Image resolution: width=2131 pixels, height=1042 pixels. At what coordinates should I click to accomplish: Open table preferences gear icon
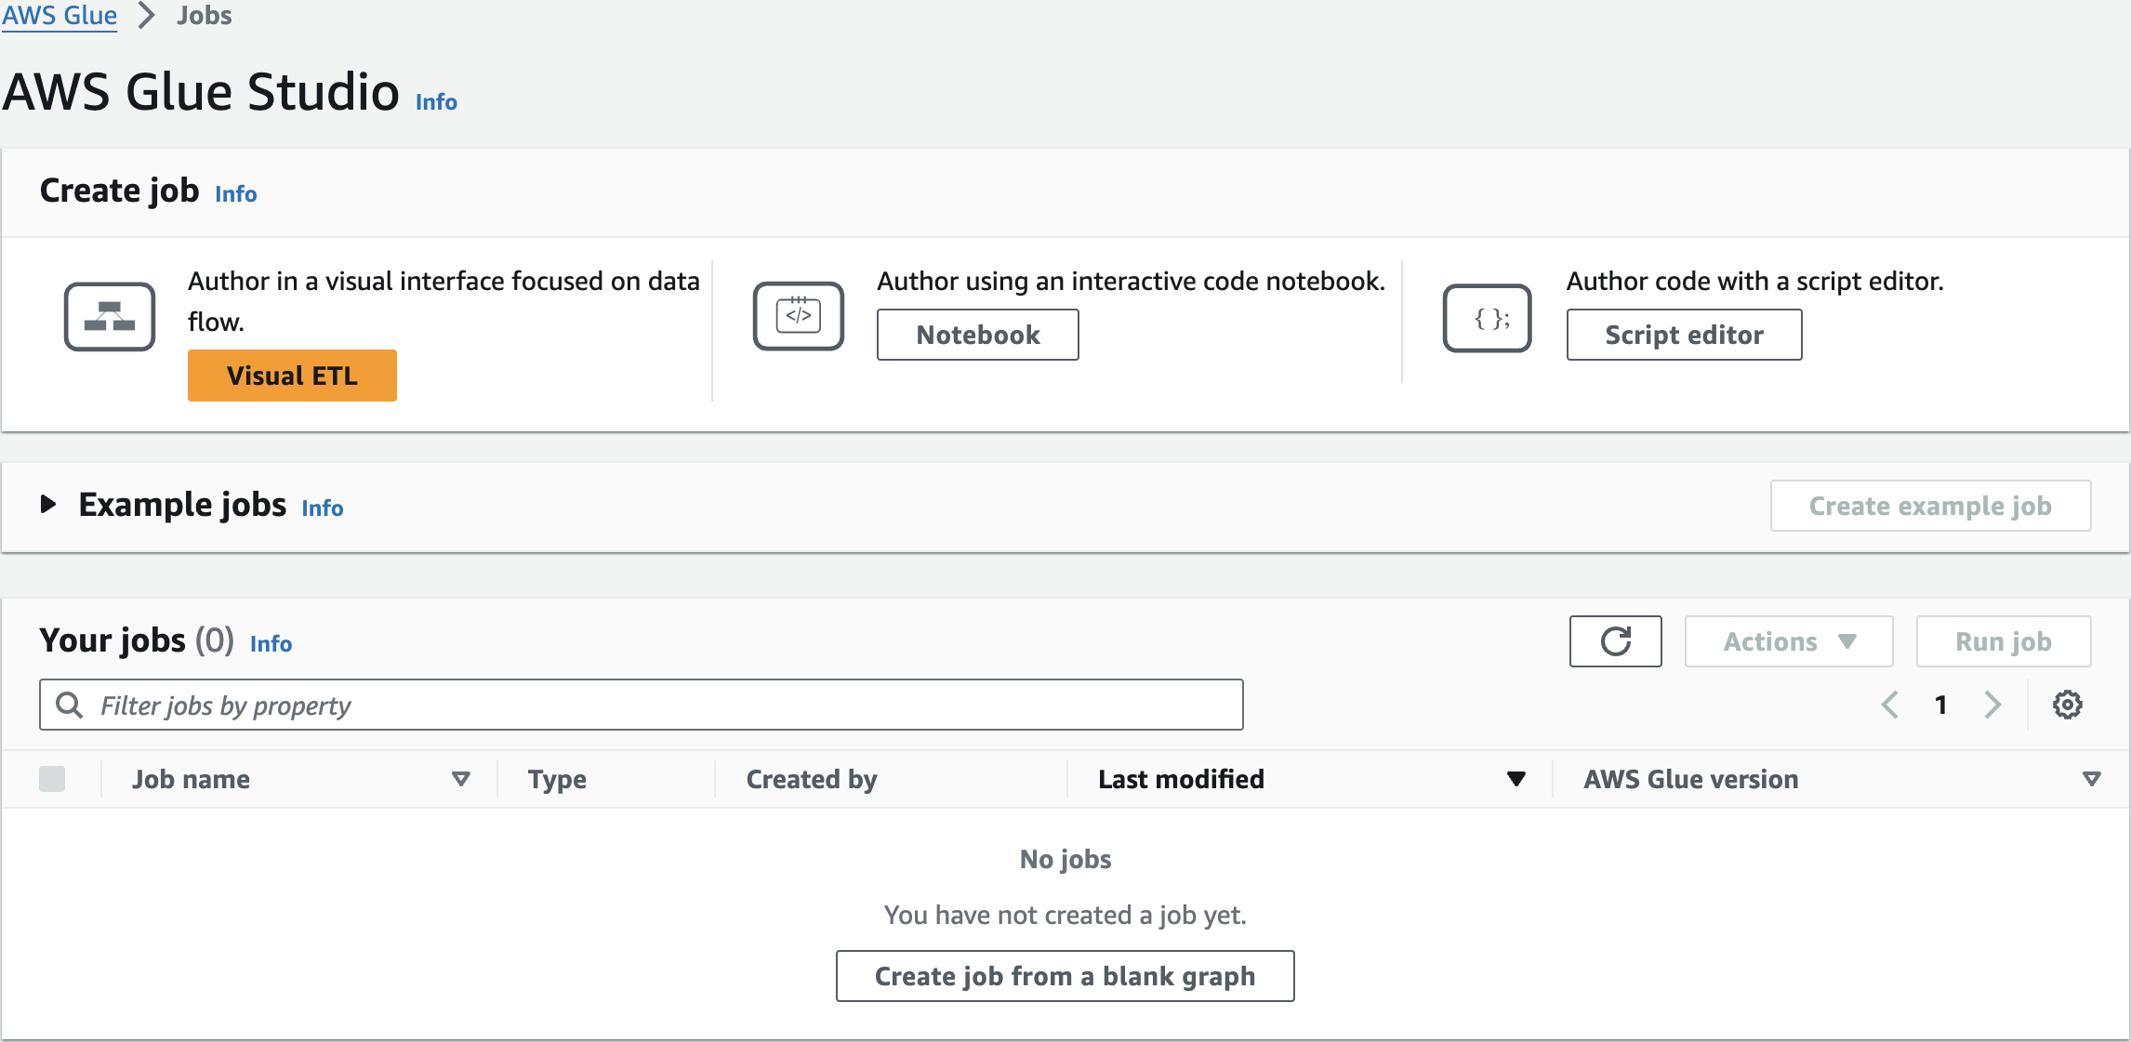(x=2067, y=705)
